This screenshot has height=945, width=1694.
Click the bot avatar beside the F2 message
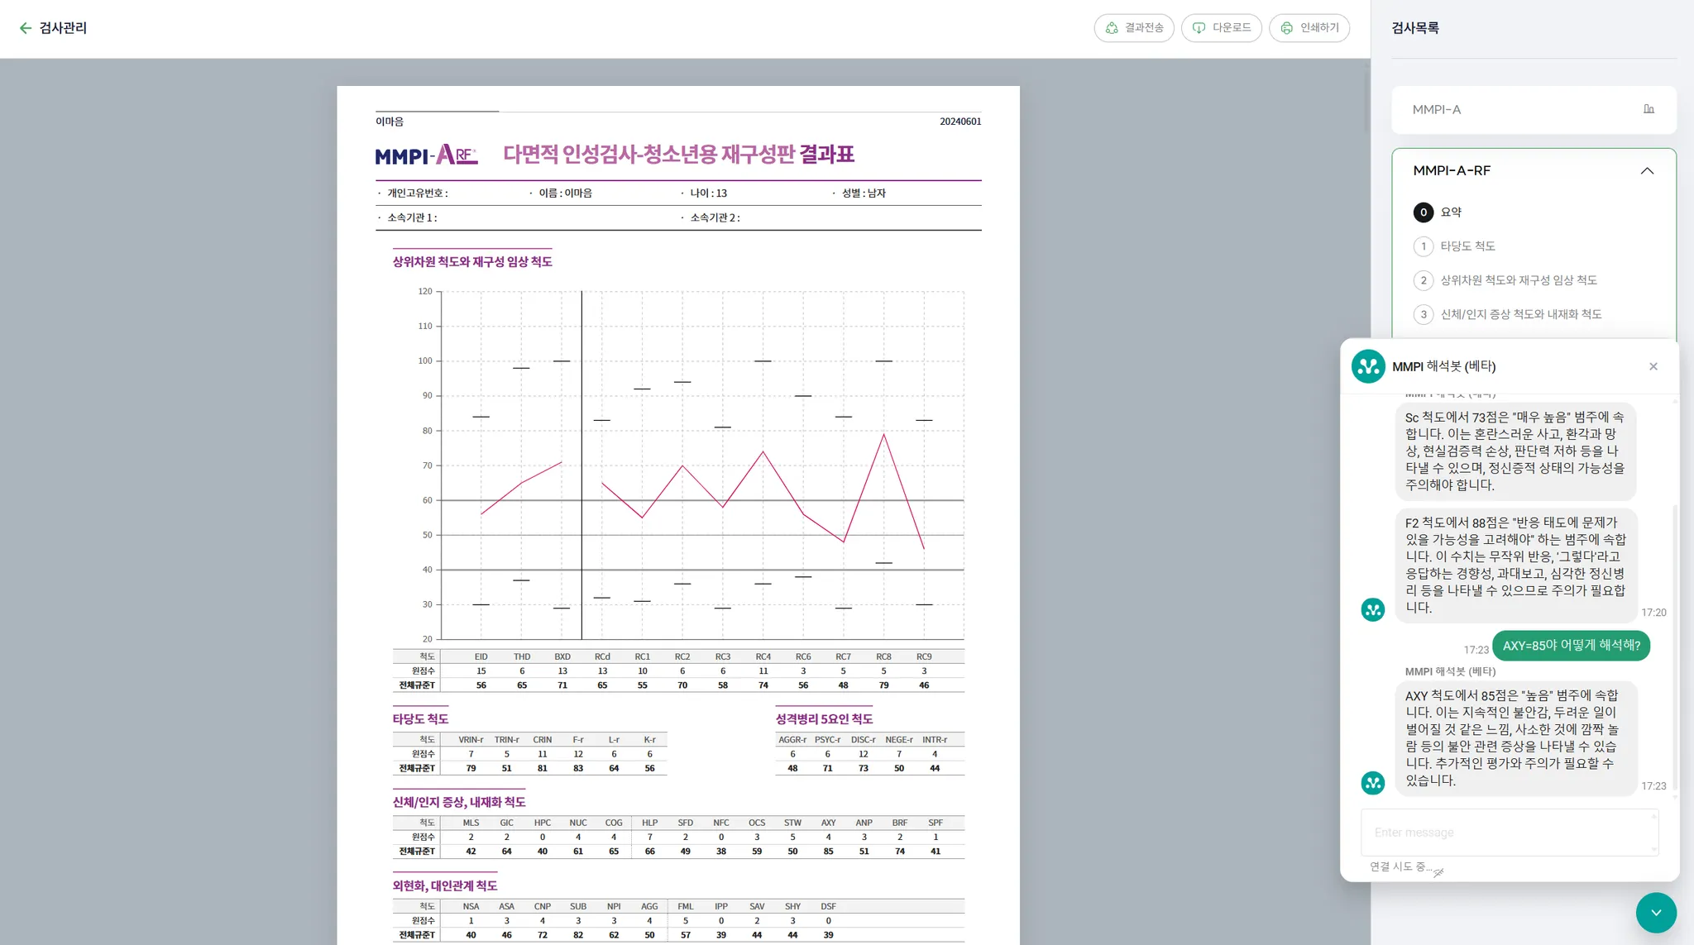[1373, 610]
